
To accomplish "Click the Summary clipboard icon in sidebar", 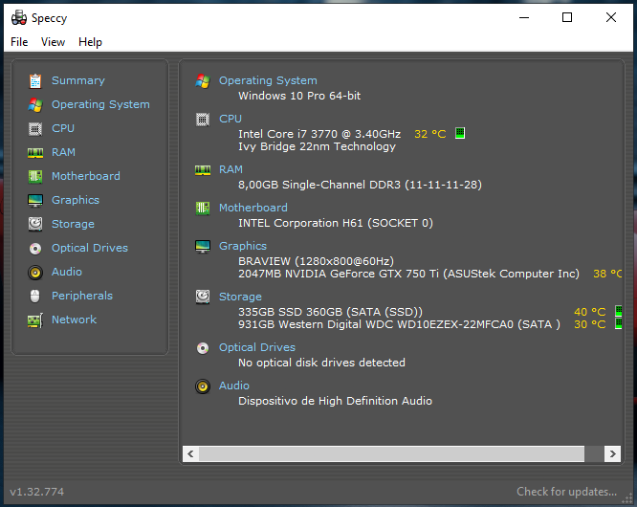I will tap(35, 81).
